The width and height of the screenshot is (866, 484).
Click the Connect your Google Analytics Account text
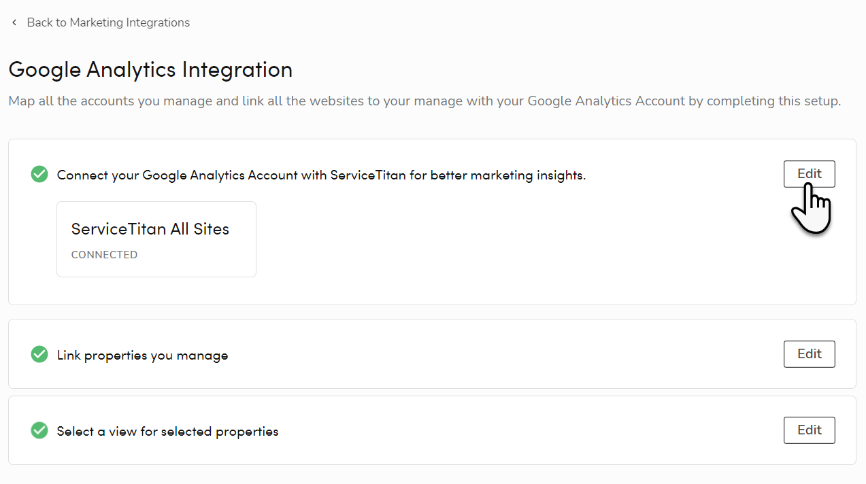click(x=321, y=175)
